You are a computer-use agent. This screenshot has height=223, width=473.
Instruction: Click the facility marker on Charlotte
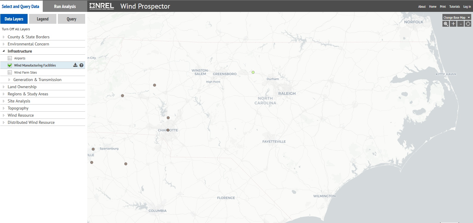click(x=168, y=130)
